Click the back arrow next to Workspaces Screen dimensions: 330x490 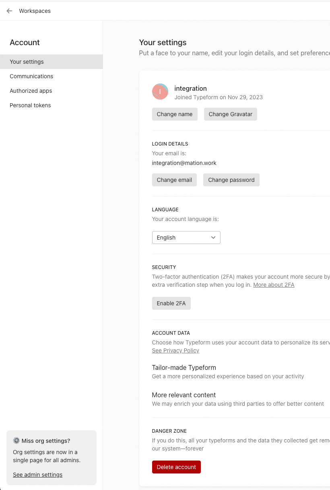click(9, 11)
